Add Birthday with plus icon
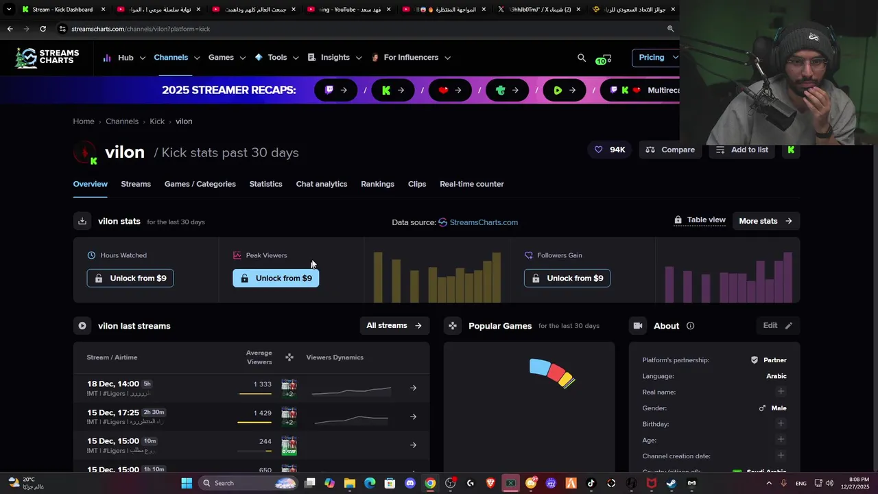Viewport: 878px width, 494px height. pos(781,424)
